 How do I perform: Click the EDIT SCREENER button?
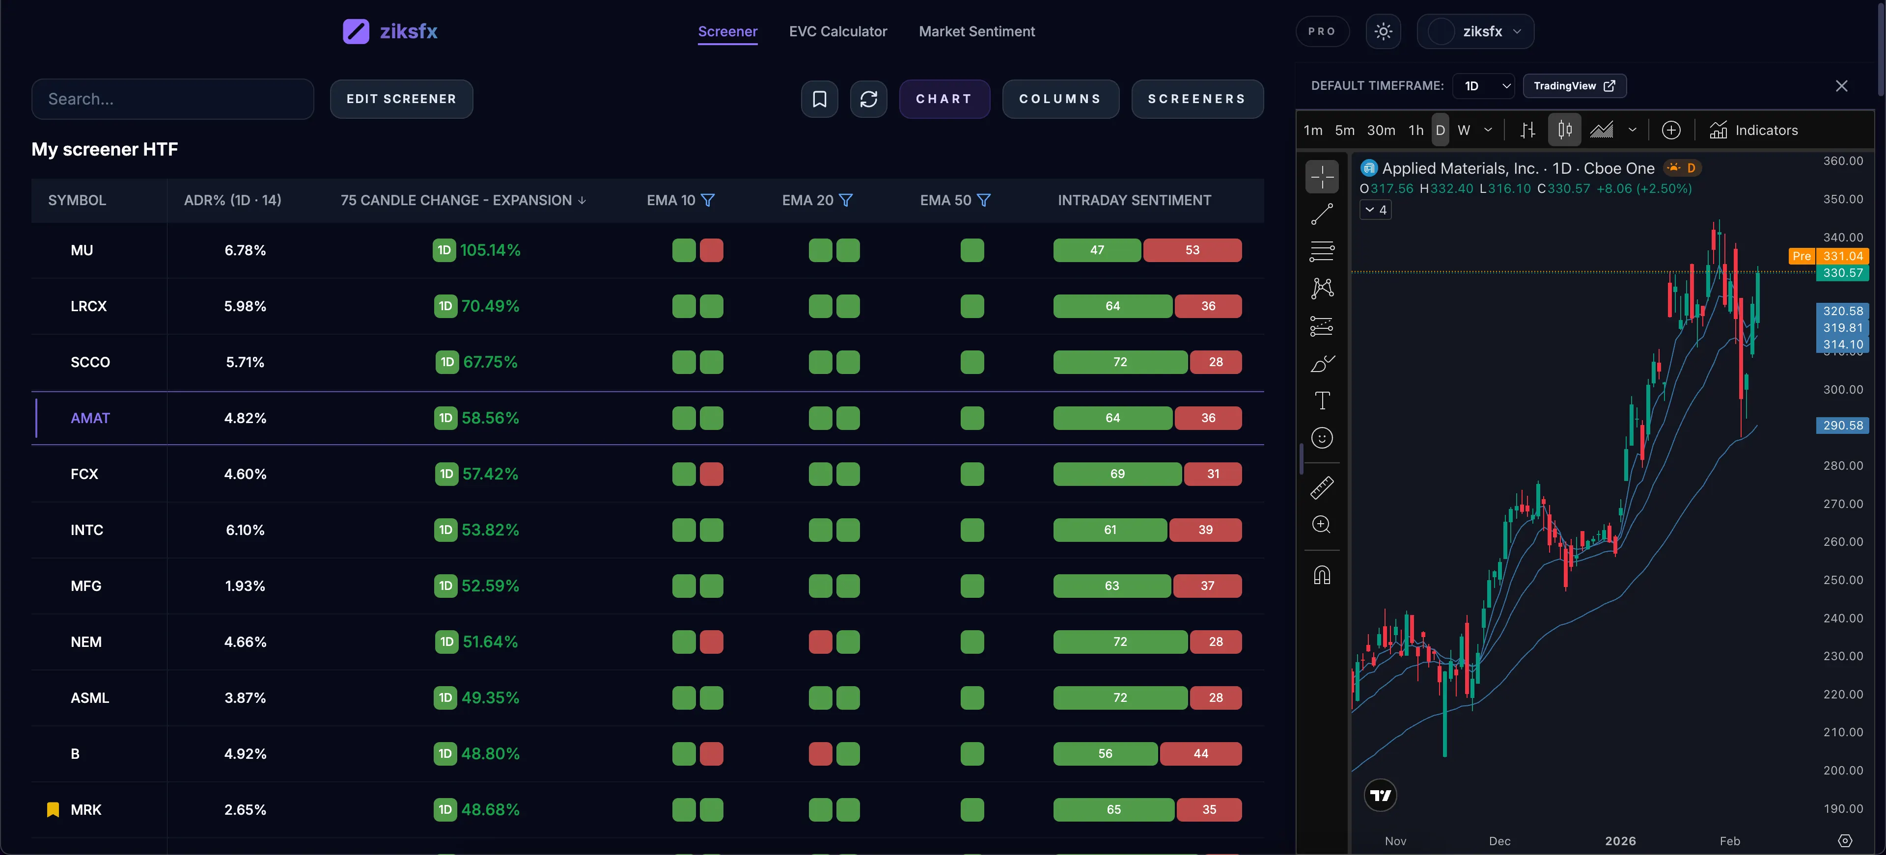[401, 99]
